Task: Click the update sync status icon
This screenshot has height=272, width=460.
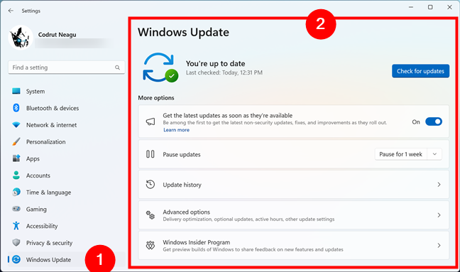Action: [160, 67]
